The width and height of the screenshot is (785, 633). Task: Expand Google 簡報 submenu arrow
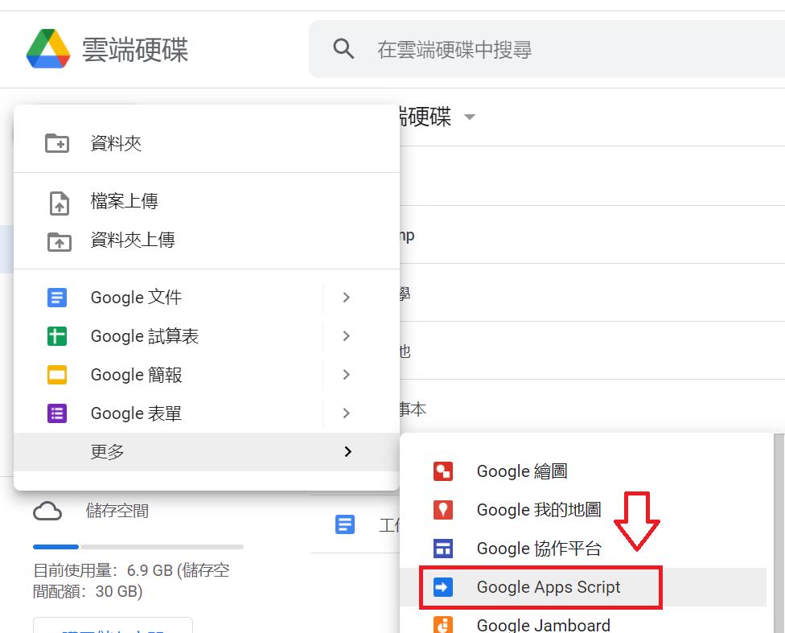[x=347, y=375]
